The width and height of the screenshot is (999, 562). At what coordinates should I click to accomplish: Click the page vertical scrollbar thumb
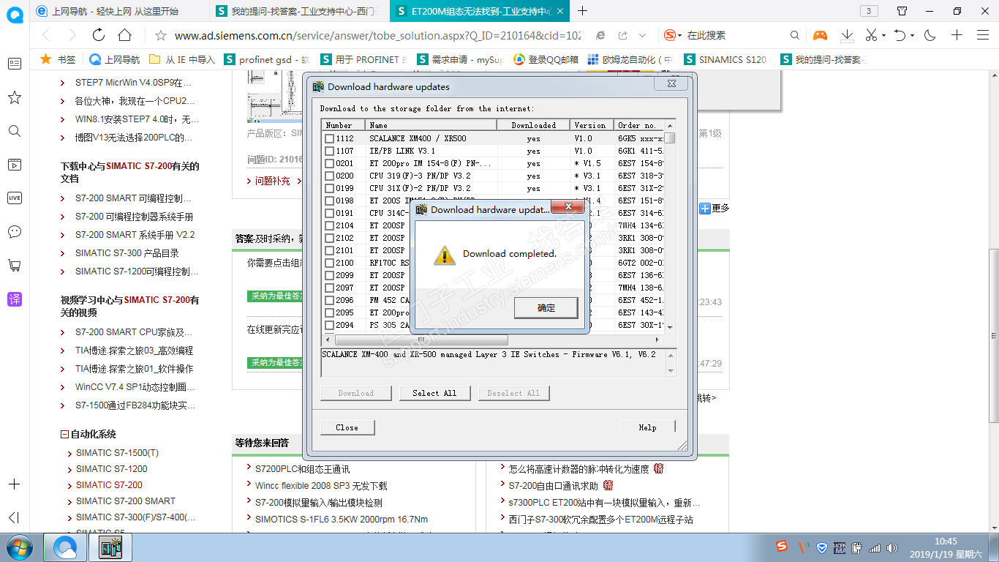pos(993,335)
